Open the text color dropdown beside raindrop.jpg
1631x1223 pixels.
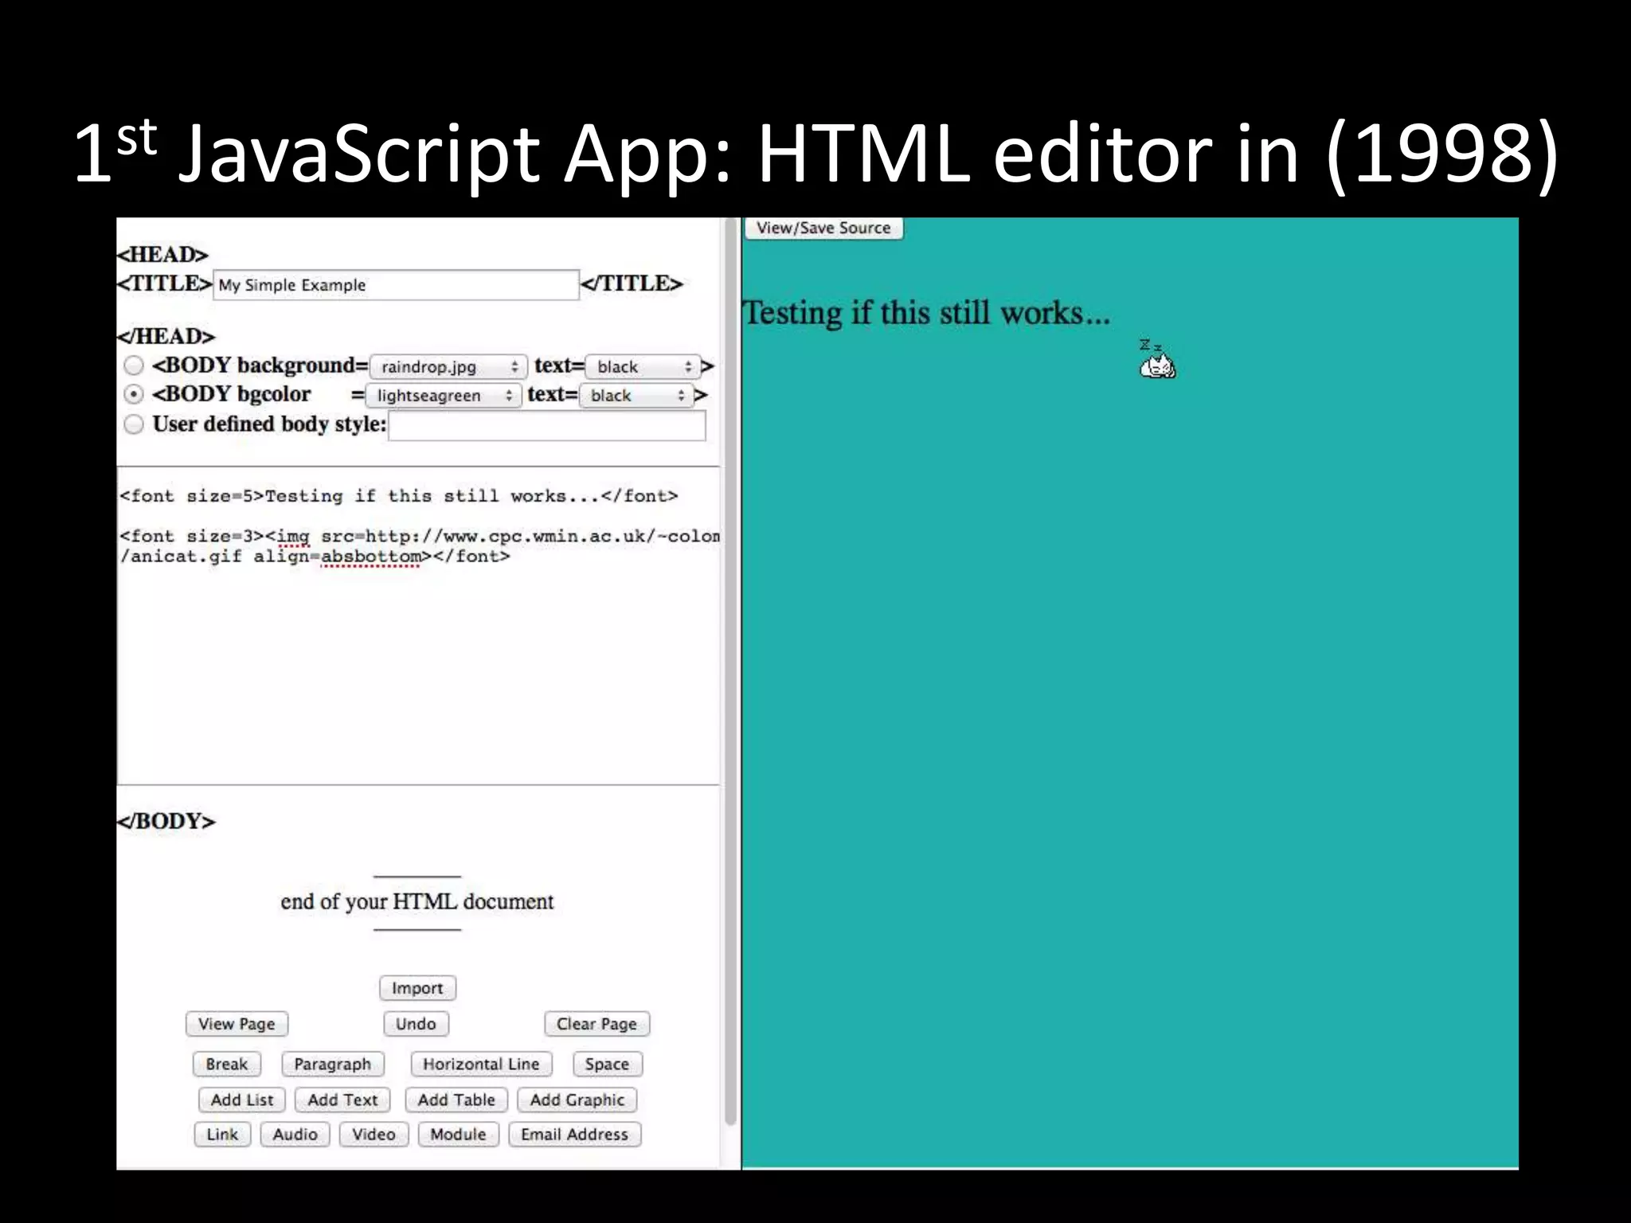[643, 366]
